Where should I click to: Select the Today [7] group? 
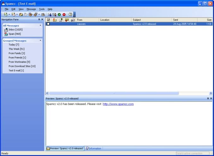(x=14, y=45)
